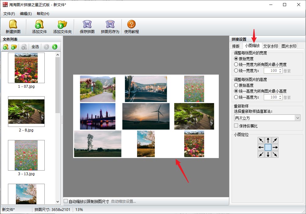Image resolution: width=306 pixels, height=214 pixels.
Task: Switch to the 排版 tab
Action: click(236, 46)
